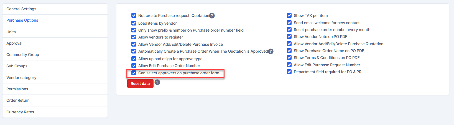Disable Reset purchase order number every month
Image resolution: width=454 pixels, height=125 pixels.
(289, 30)
